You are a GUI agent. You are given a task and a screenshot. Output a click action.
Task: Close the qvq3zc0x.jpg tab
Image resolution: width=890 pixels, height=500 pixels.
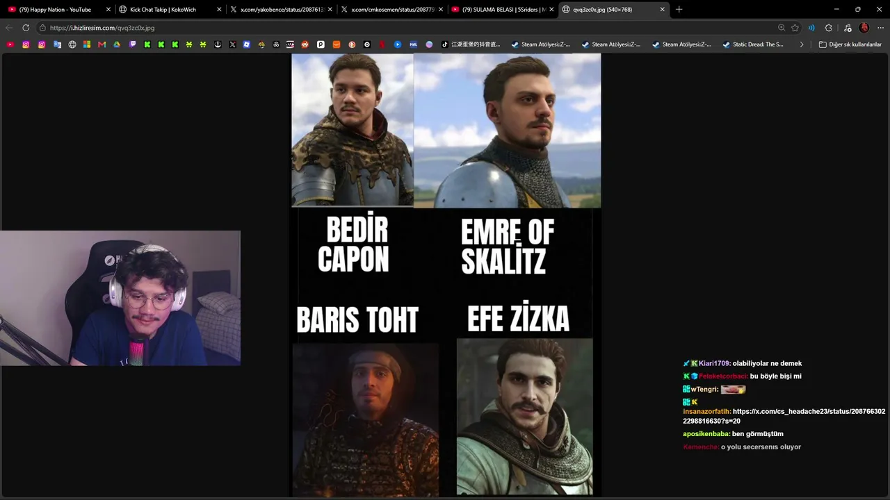pyautogui.click(x=662, y=10)
